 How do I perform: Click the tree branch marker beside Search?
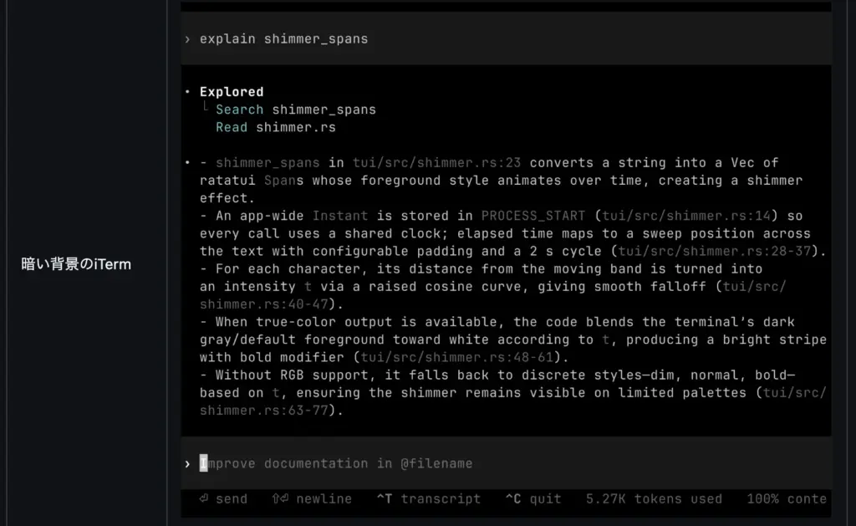pos(206,108)
